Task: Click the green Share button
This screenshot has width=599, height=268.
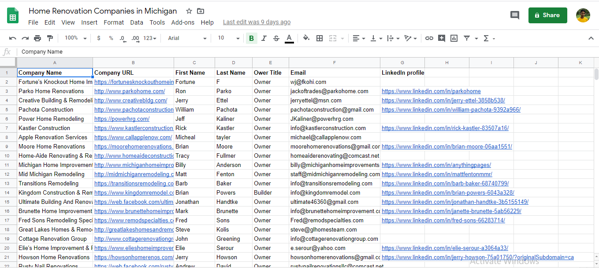Action: click(x=547, y=15)
